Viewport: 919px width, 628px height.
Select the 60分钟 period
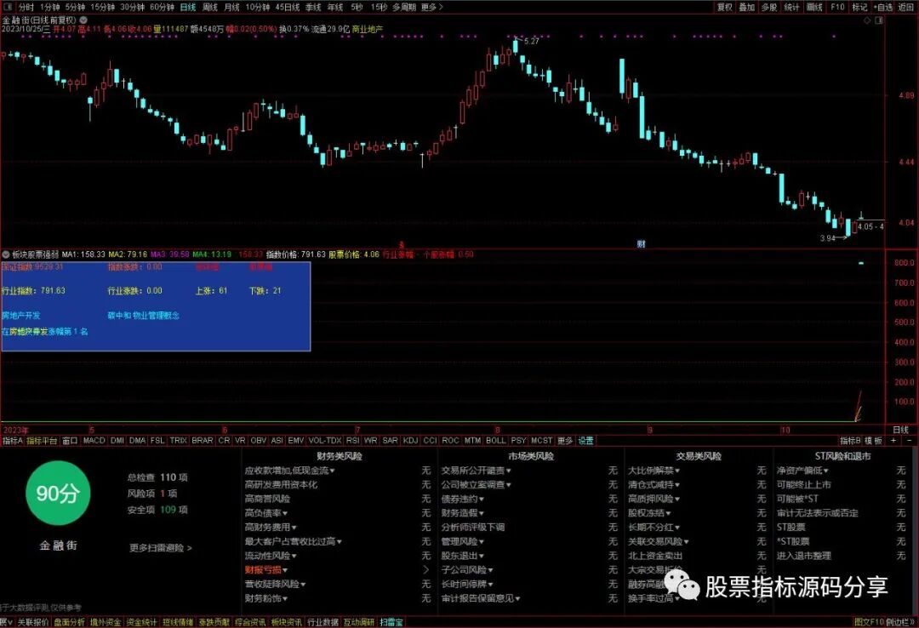tap(163, 7)
